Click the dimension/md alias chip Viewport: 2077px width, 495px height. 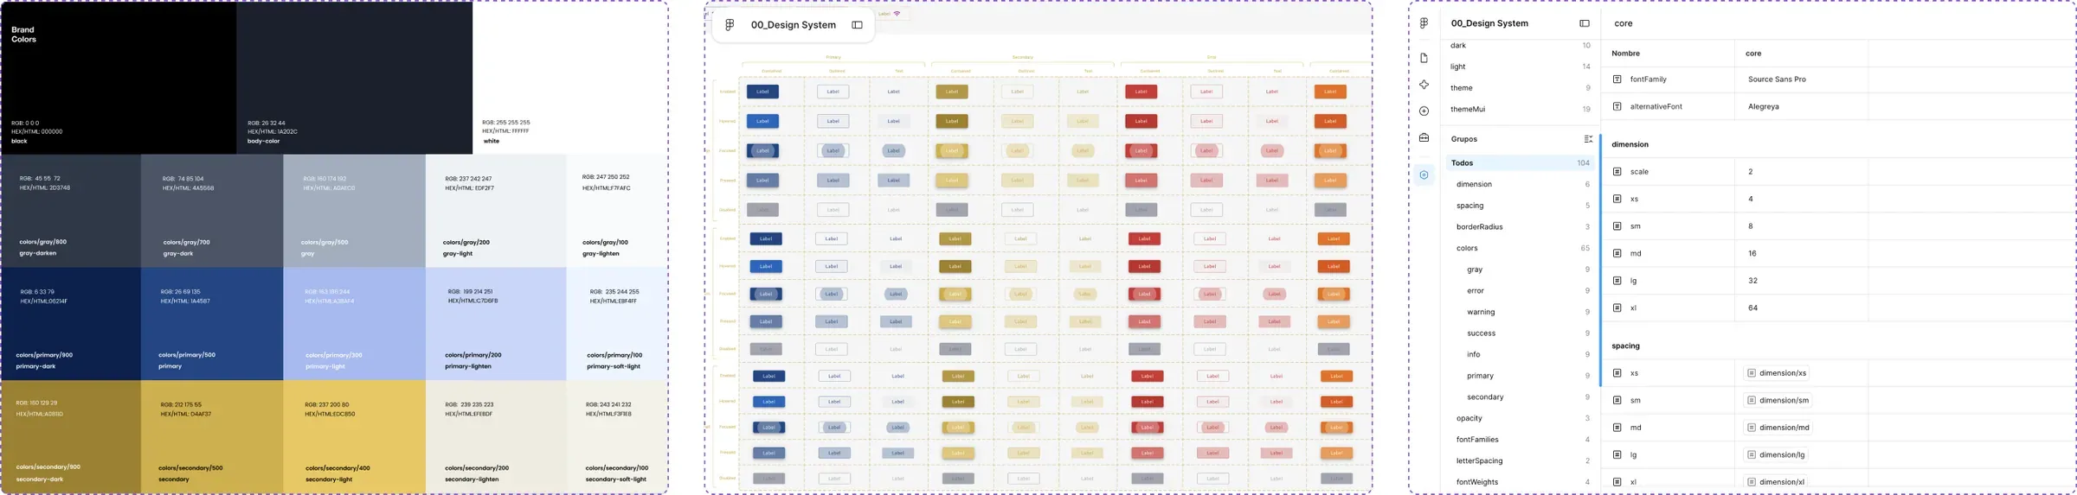click(1778, 428)
